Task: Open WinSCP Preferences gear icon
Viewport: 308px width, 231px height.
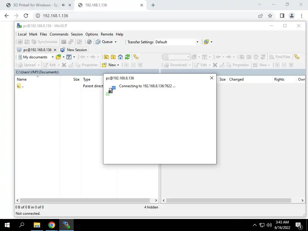Action: point(89,42)
